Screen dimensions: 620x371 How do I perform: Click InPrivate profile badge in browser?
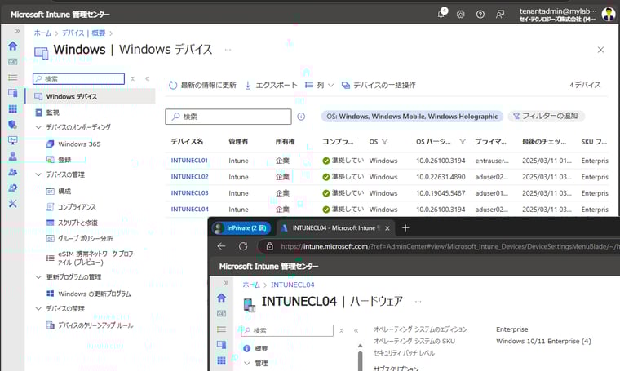coord(241,228)
